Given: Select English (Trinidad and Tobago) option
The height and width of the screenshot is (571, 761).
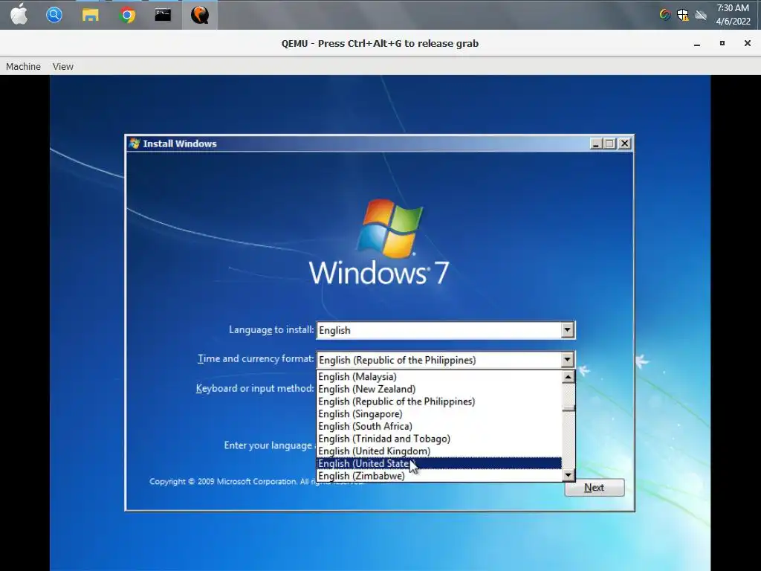Looking at the screenshot, I should point(438,439).
